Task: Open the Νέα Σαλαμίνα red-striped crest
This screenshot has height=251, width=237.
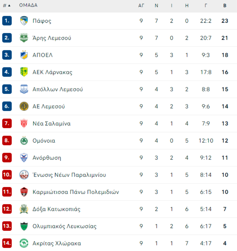Action: point(24,124)
